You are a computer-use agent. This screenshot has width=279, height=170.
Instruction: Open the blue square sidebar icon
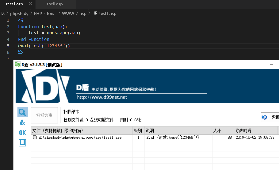(x=22, y=143)
